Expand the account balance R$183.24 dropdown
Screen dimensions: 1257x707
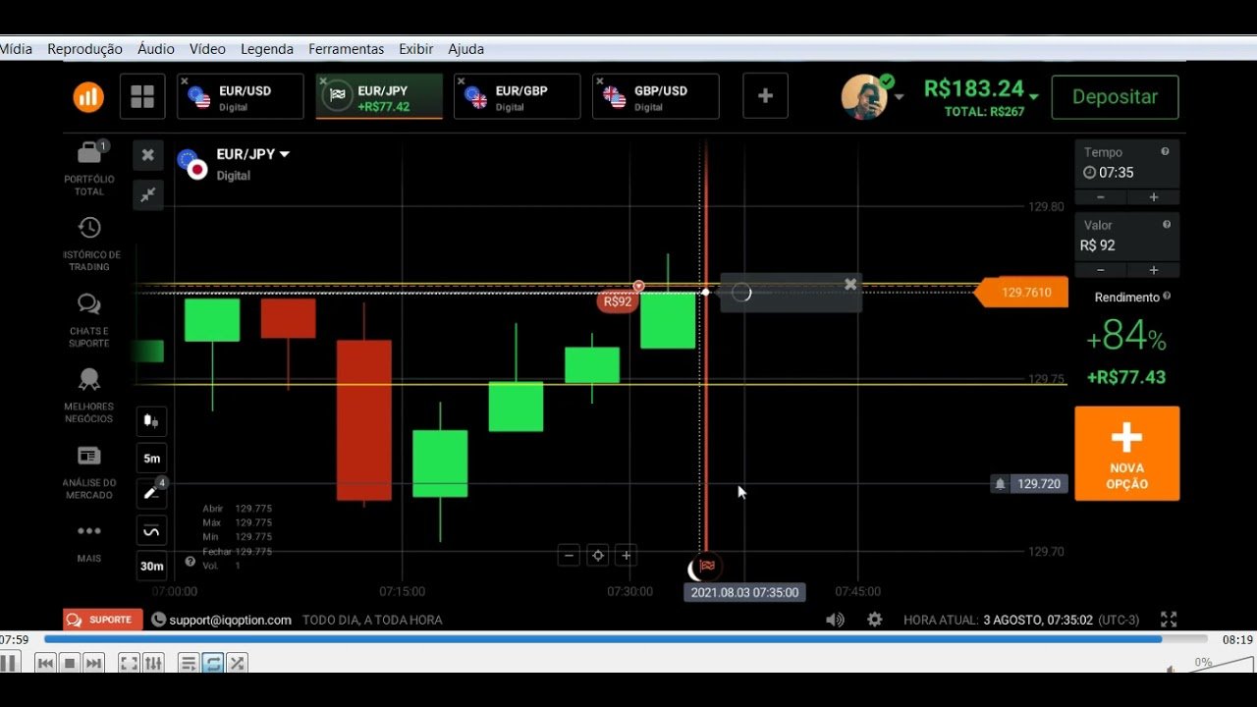click(1033, 95)
